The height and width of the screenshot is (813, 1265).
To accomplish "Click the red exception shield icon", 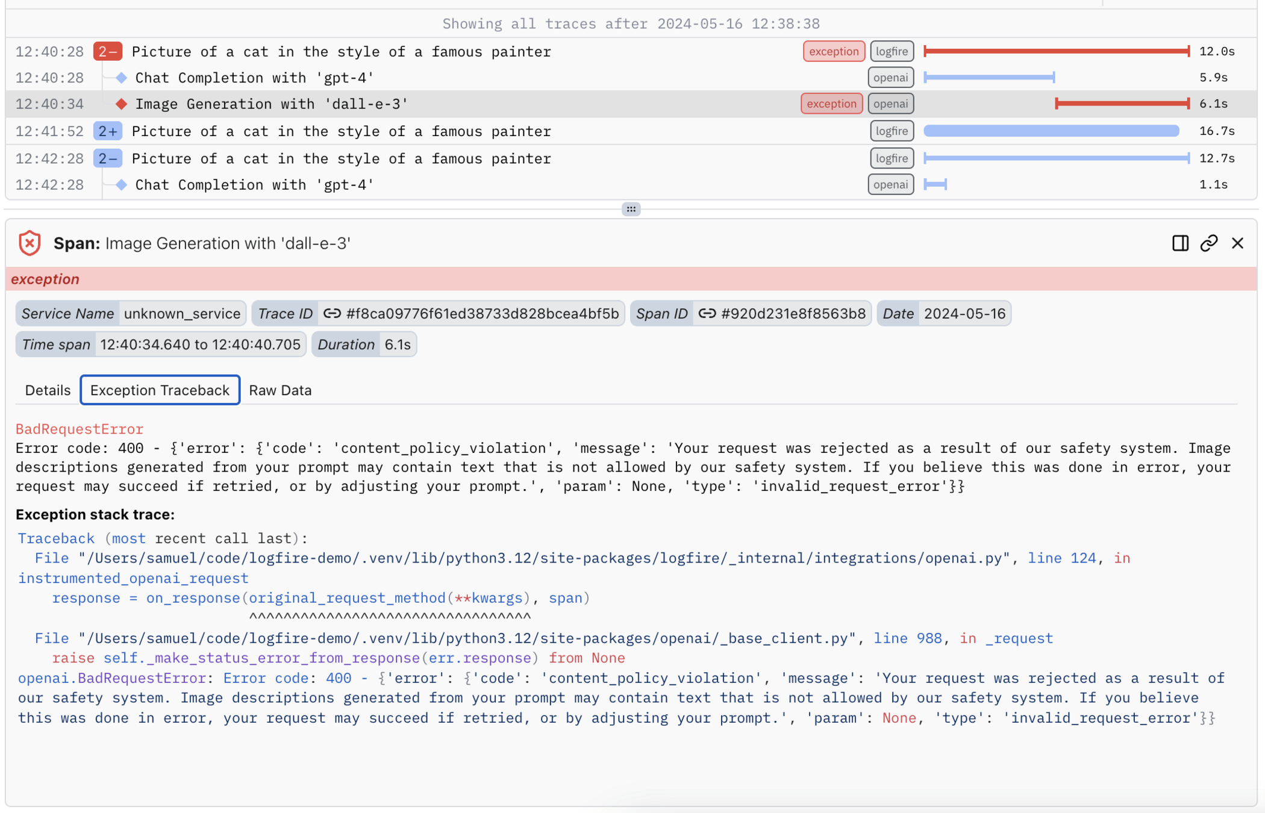I will point(30,243).
